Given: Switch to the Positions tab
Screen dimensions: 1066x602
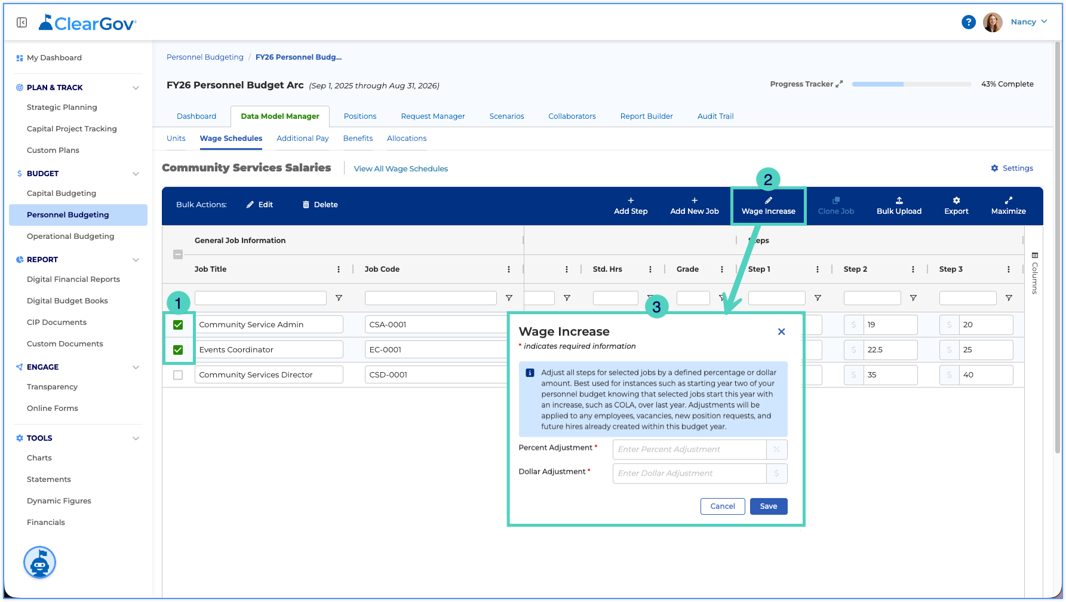Looking at the screenshot, I should (360, 116).
